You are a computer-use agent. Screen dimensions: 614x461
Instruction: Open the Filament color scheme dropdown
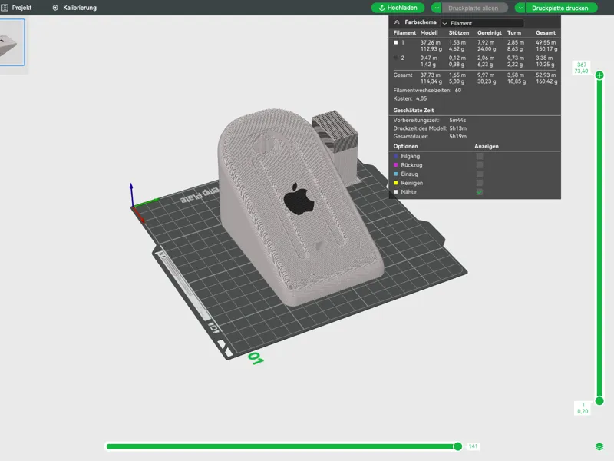(x=482, y=23)
